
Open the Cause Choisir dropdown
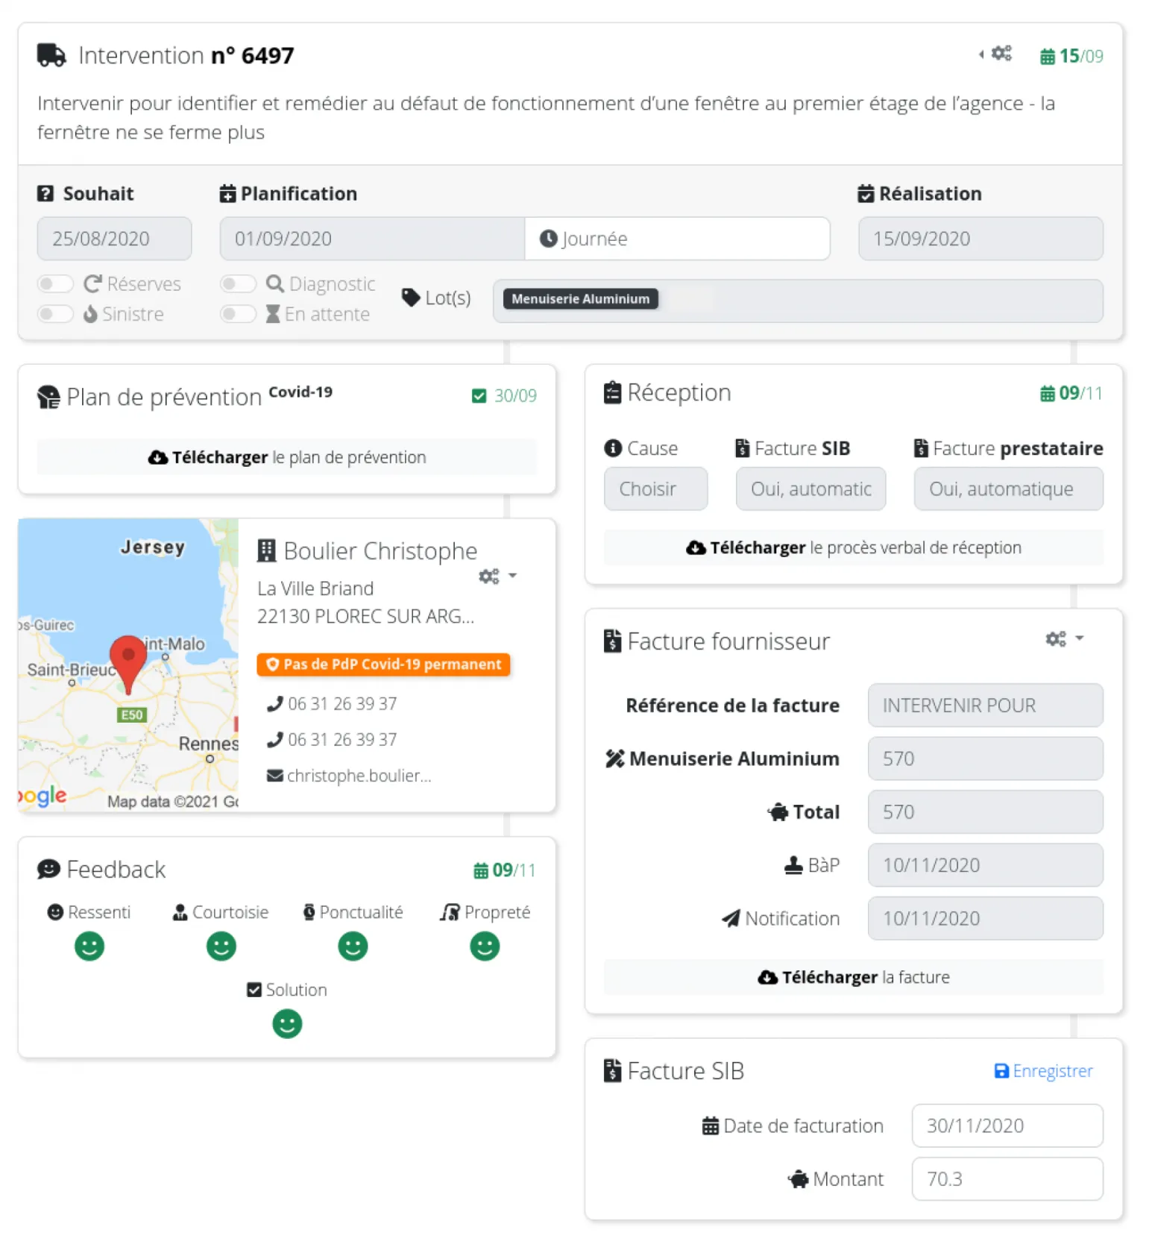coord(655,489)
